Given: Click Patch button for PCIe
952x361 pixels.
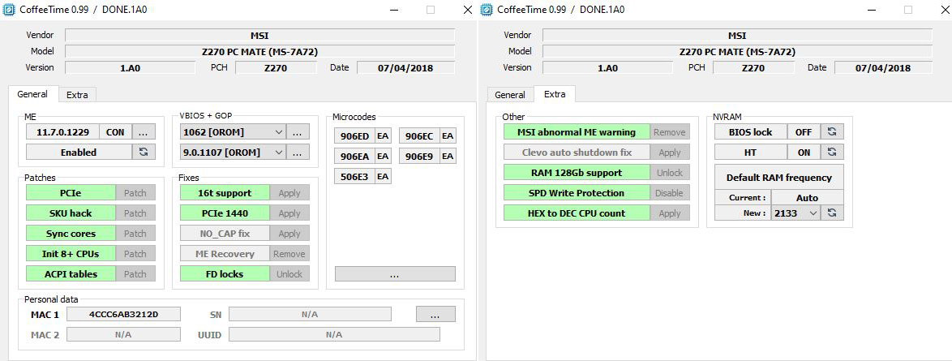Looking at the screenshot, I should [x=135, y=192].
